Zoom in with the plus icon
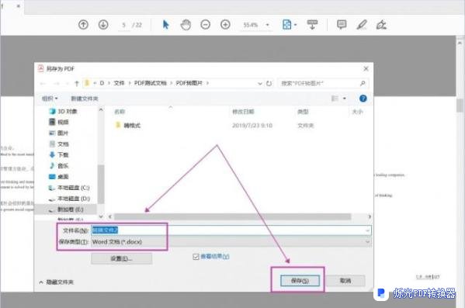The image size is (465, 308). (225, 25)
